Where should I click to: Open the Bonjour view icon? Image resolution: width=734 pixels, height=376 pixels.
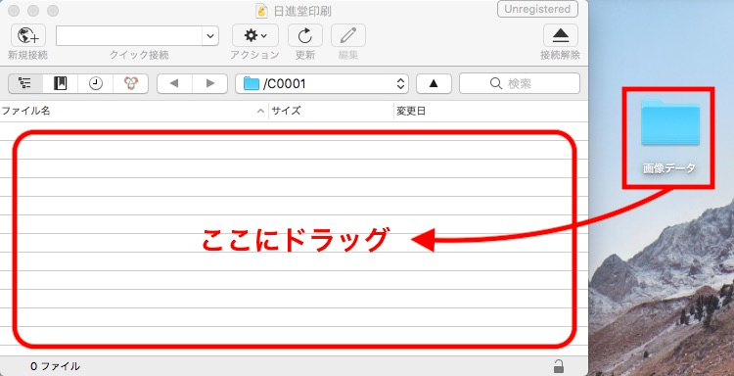coord(131,84)
